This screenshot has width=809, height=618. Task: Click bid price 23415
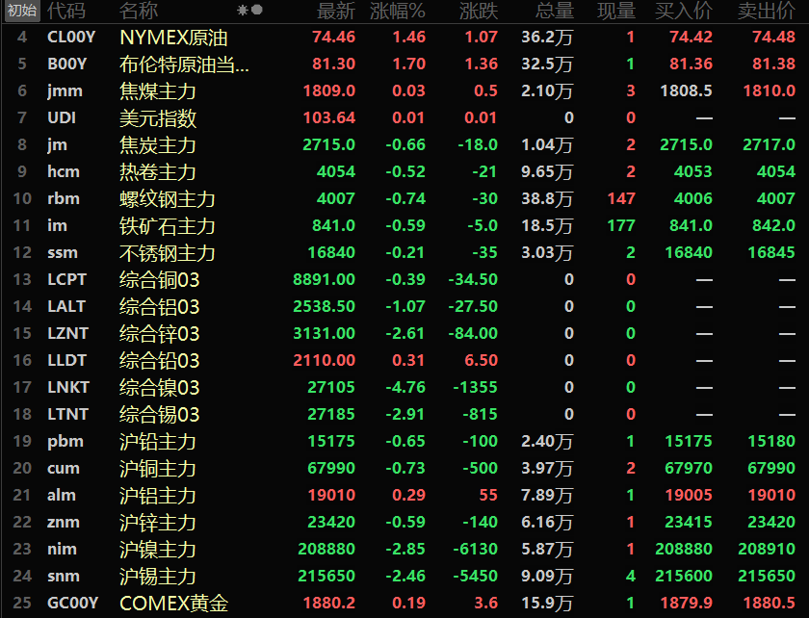pyautogui.click(x=689, y=522)
